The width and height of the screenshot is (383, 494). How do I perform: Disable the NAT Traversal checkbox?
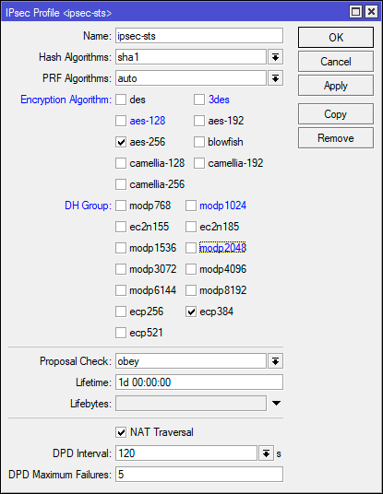click(x=121, y=432)
